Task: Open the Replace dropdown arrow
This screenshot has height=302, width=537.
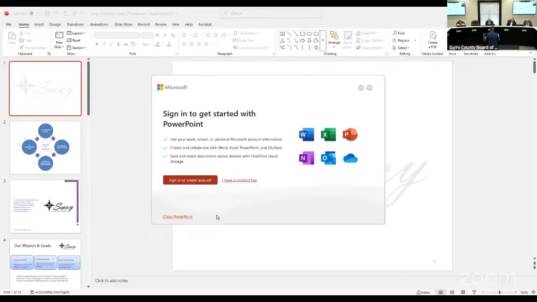Action: [x=415, y=40]
